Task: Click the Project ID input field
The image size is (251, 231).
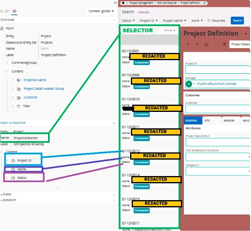Action: (218, 70)
